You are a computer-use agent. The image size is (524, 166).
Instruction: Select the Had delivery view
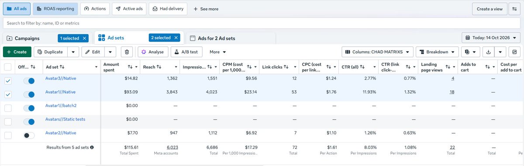click(x=168, y=9)
